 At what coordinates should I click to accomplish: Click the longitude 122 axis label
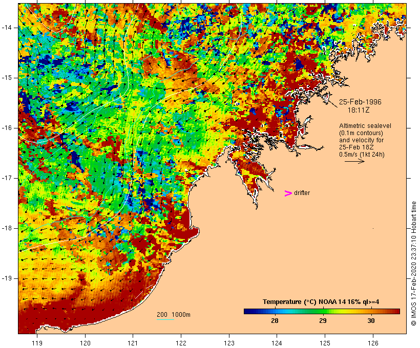[x=181, y=343]
